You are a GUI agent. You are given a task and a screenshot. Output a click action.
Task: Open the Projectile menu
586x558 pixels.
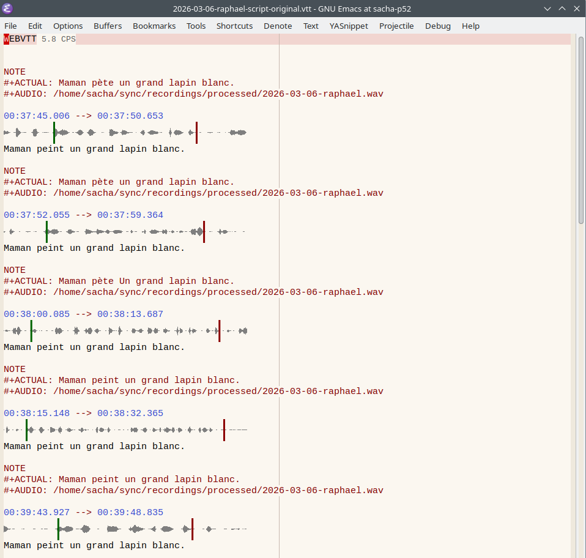pos(396,26)
